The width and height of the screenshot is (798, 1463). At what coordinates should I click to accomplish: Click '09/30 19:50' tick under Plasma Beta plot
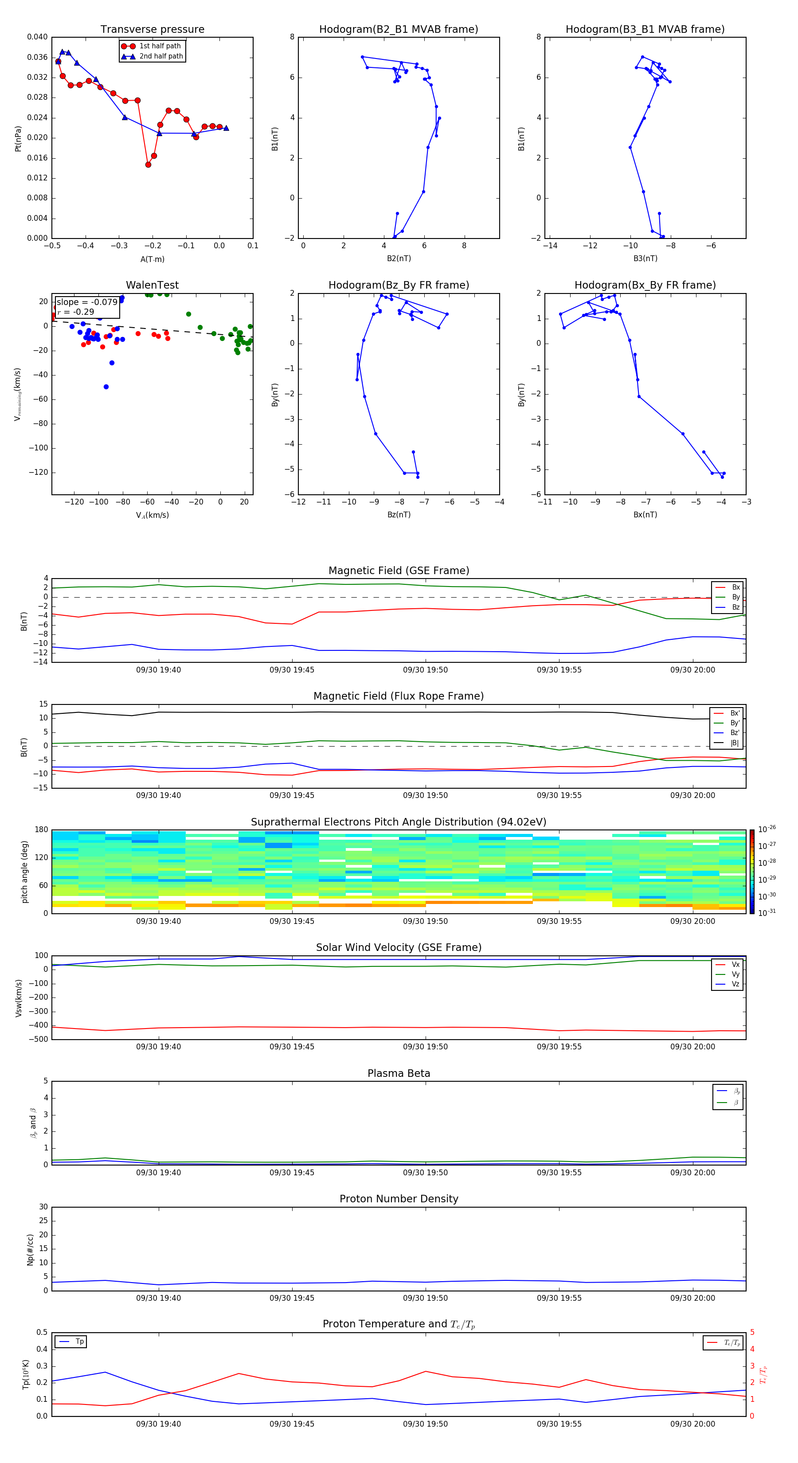426,1173
